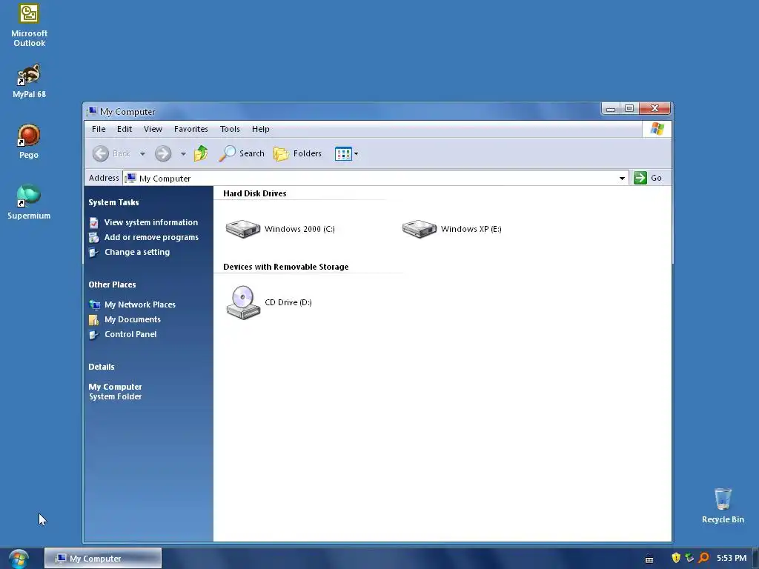The height and width of the screenshot is (569, 759).
Task: Select the MyPal 68 desktop shortcut
Action: tap(29, 81)
